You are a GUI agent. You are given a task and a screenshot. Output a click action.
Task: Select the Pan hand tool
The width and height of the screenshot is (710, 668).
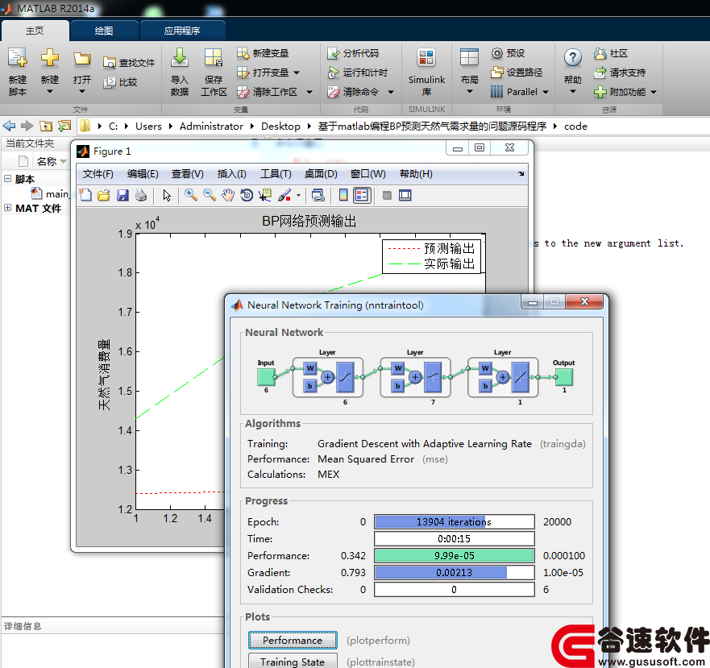pyautogui.click(x=228, y=195)
